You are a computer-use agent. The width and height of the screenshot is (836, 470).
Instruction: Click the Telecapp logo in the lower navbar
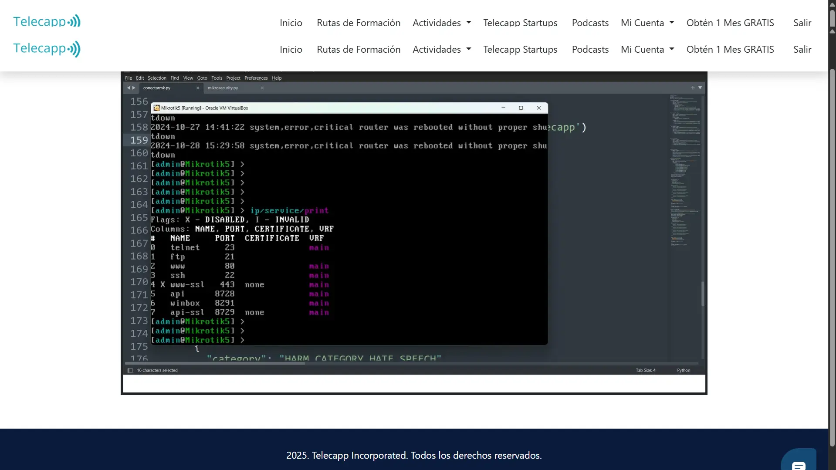coord(47,49)
